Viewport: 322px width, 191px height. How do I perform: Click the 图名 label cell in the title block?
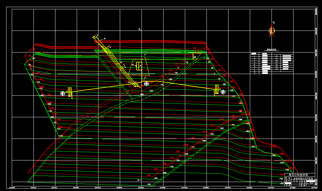pos(288,178)
